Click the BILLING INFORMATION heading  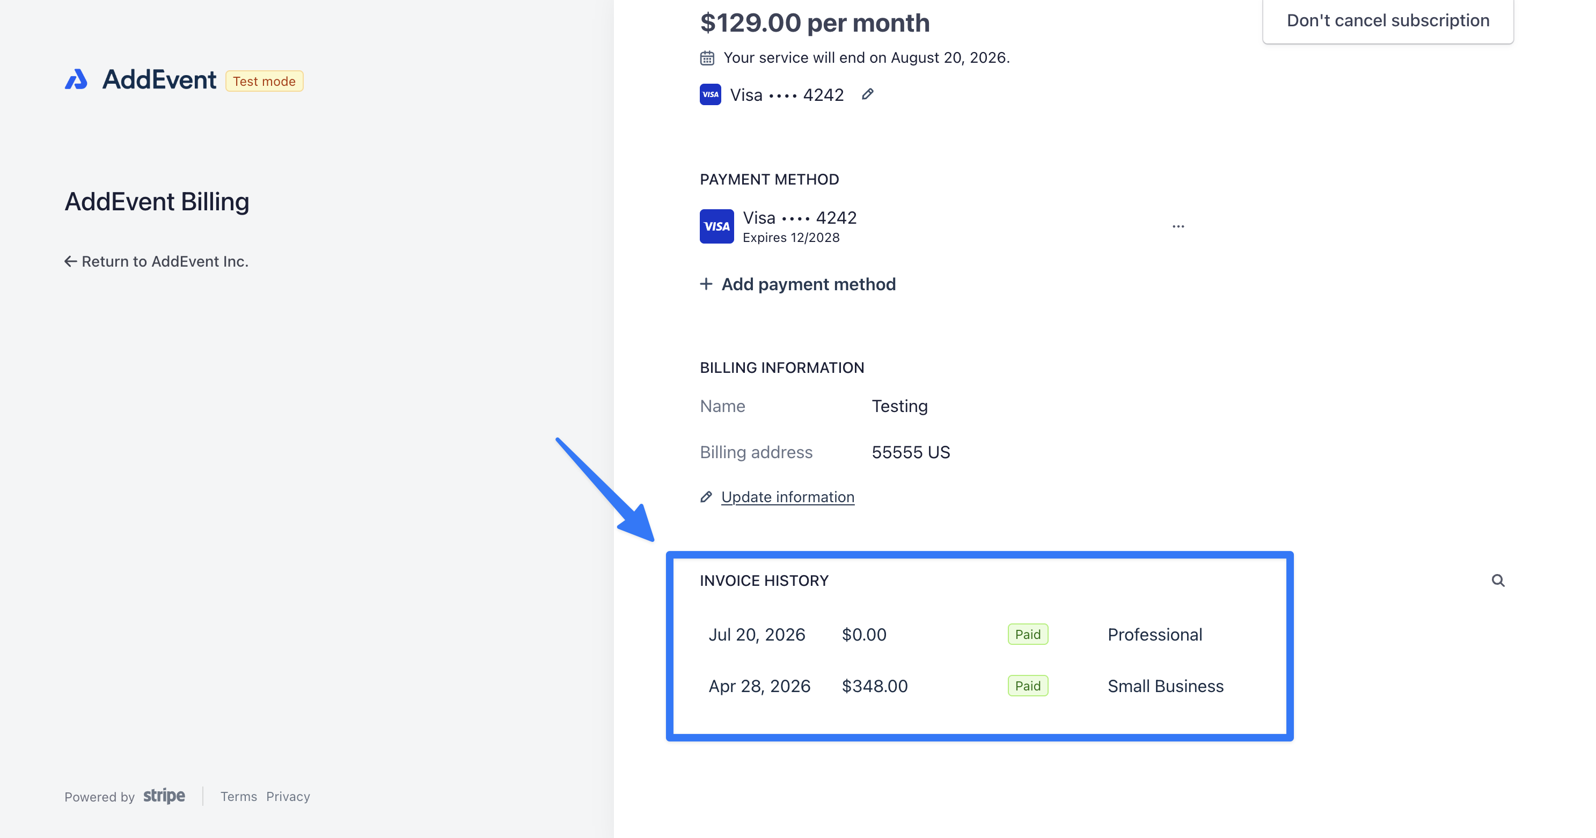781,368
